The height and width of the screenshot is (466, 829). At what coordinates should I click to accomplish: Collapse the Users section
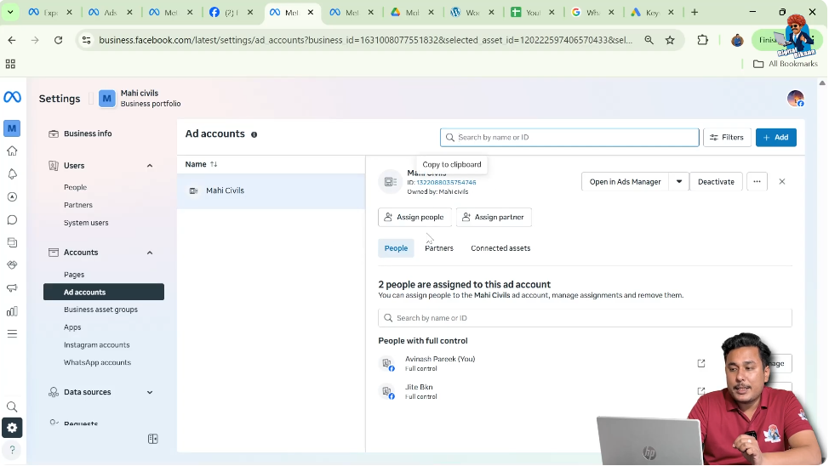tap(150, 166)
